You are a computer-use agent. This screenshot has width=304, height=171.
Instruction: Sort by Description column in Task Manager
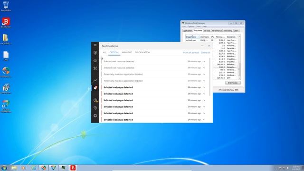[x=231, y=37]
